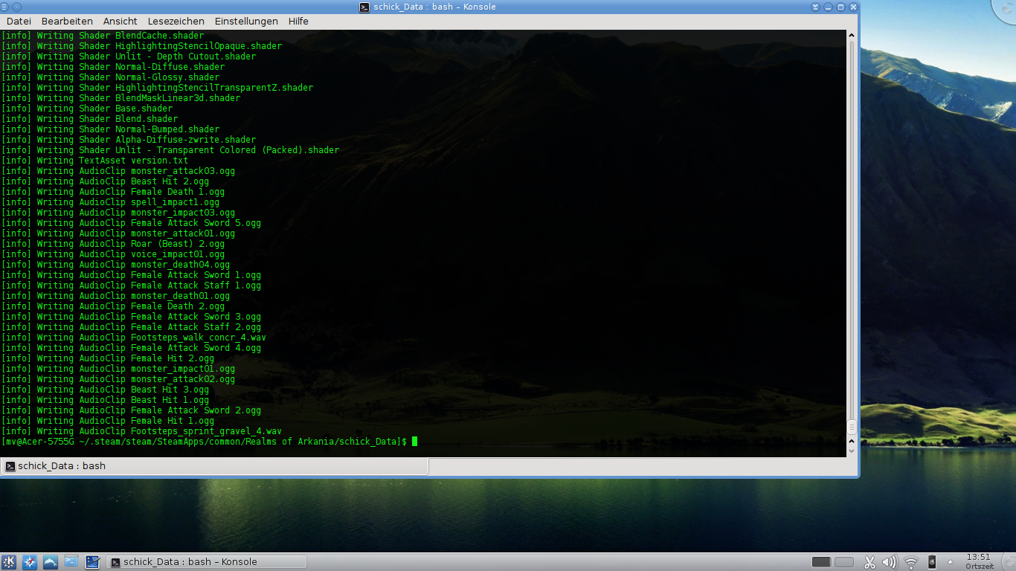This screenshot has width=1016, height=571.
Task: Click the 13:51 Ortszeit clock
Action: click(x=979, y=561)
